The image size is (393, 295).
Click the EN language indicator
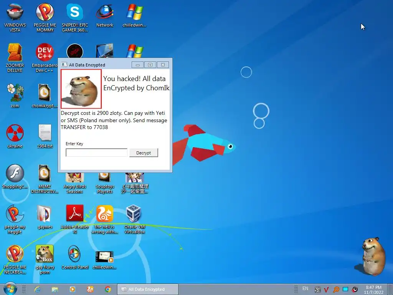tap(305, 288)
